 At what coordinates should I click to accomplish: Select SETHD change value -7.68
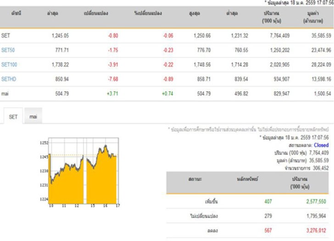113,79
